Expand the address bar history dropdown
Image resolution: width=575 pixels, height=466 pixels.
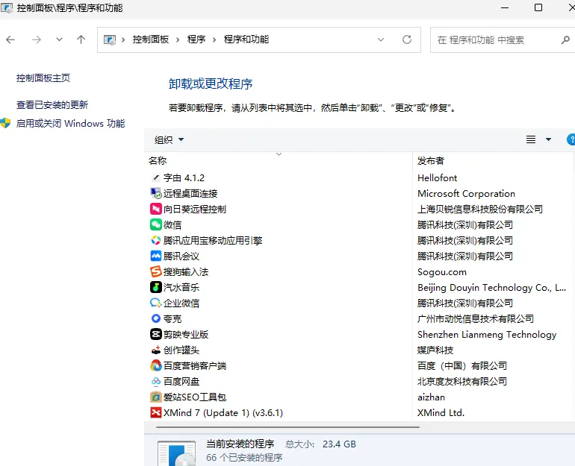(x=381, y=40)
